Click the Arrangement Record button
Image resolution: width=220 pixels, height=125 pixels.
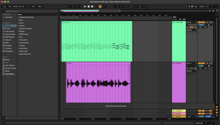tap(92, 6)
